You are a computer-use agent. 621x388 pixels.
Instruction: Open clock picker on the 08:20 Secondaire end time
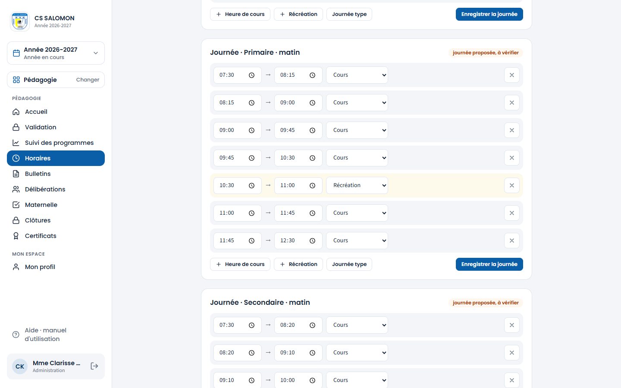click(x=313, y=325)
